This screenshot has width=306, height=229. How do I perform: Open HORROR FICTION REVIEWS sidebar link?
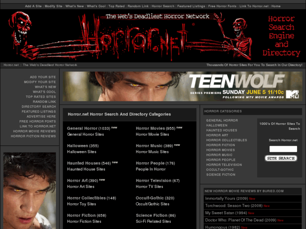point(33,136)
